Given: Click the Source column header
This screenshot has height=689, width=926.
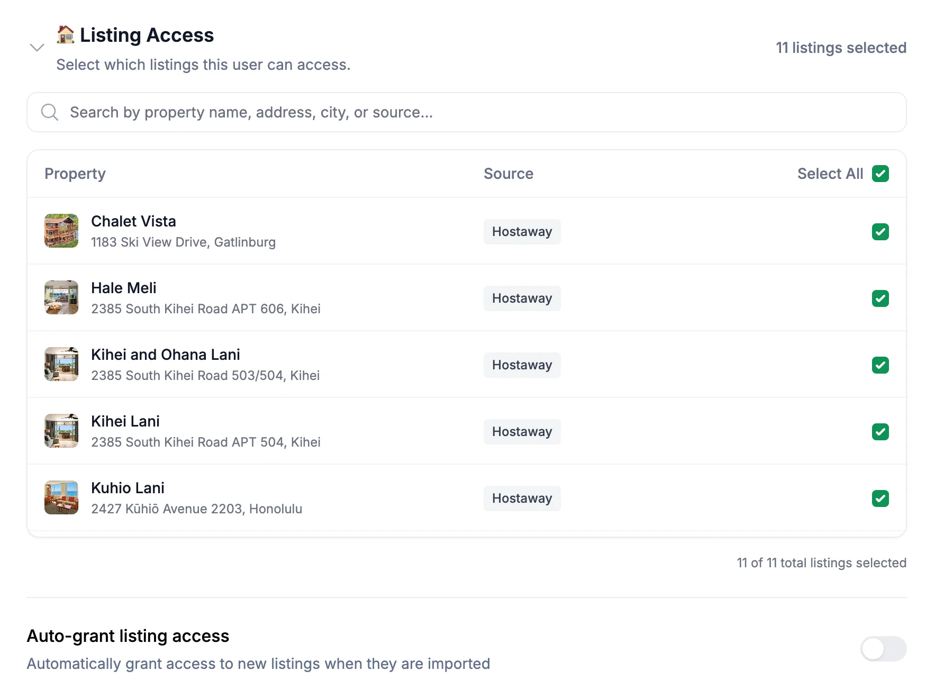Looking at the screenshot, I should (x=508, y=174).
